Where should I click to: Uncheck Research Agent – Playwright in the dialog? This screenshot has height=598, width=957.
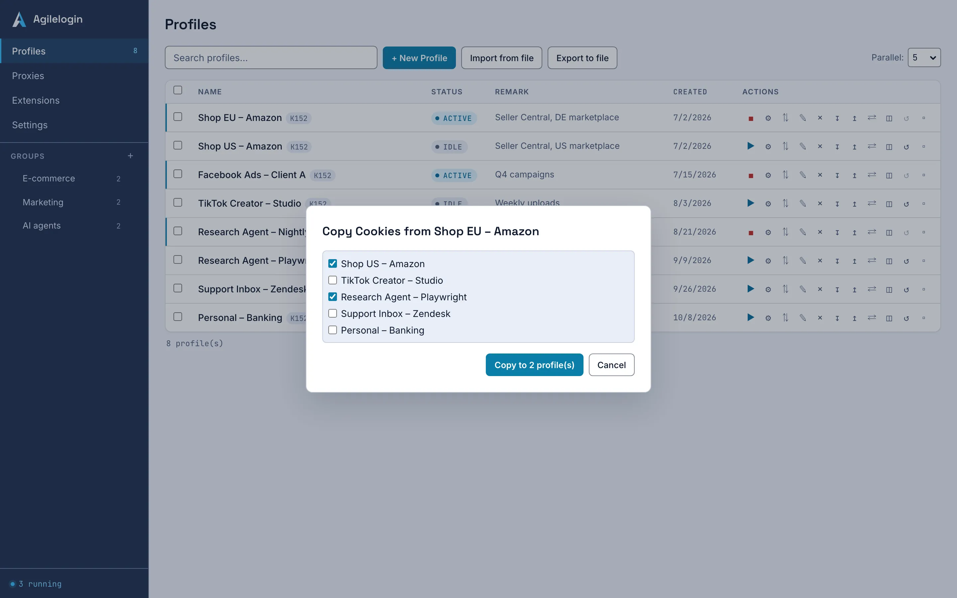pos(333,297)
